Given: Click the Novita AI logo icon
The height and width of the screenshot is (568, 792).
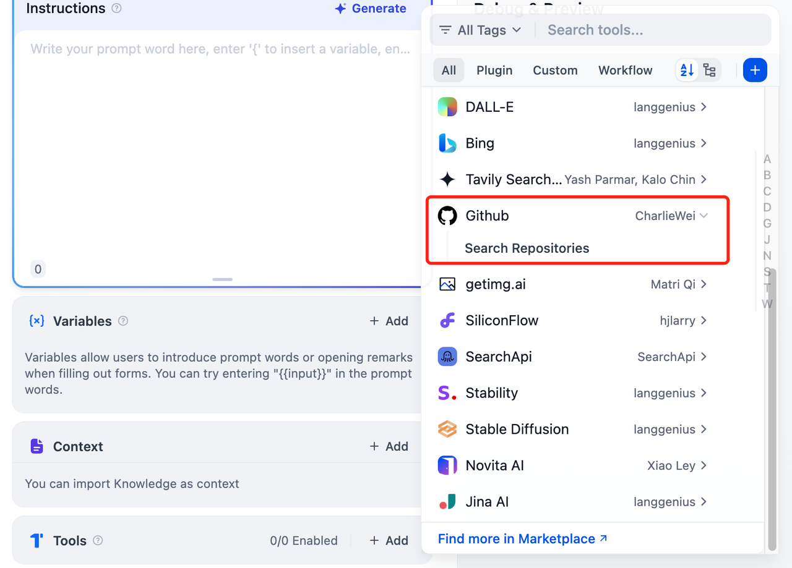Looking at the screenshot, I should [447, 465].
